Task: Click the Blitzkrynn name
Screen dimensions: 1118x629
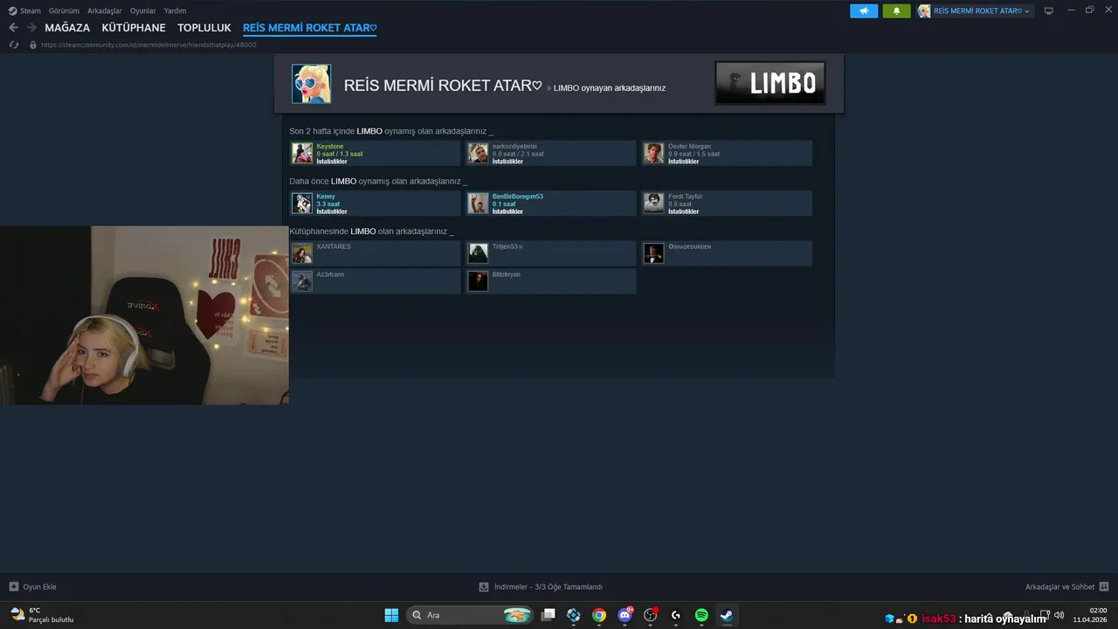Action: click(x=507, y=274)
